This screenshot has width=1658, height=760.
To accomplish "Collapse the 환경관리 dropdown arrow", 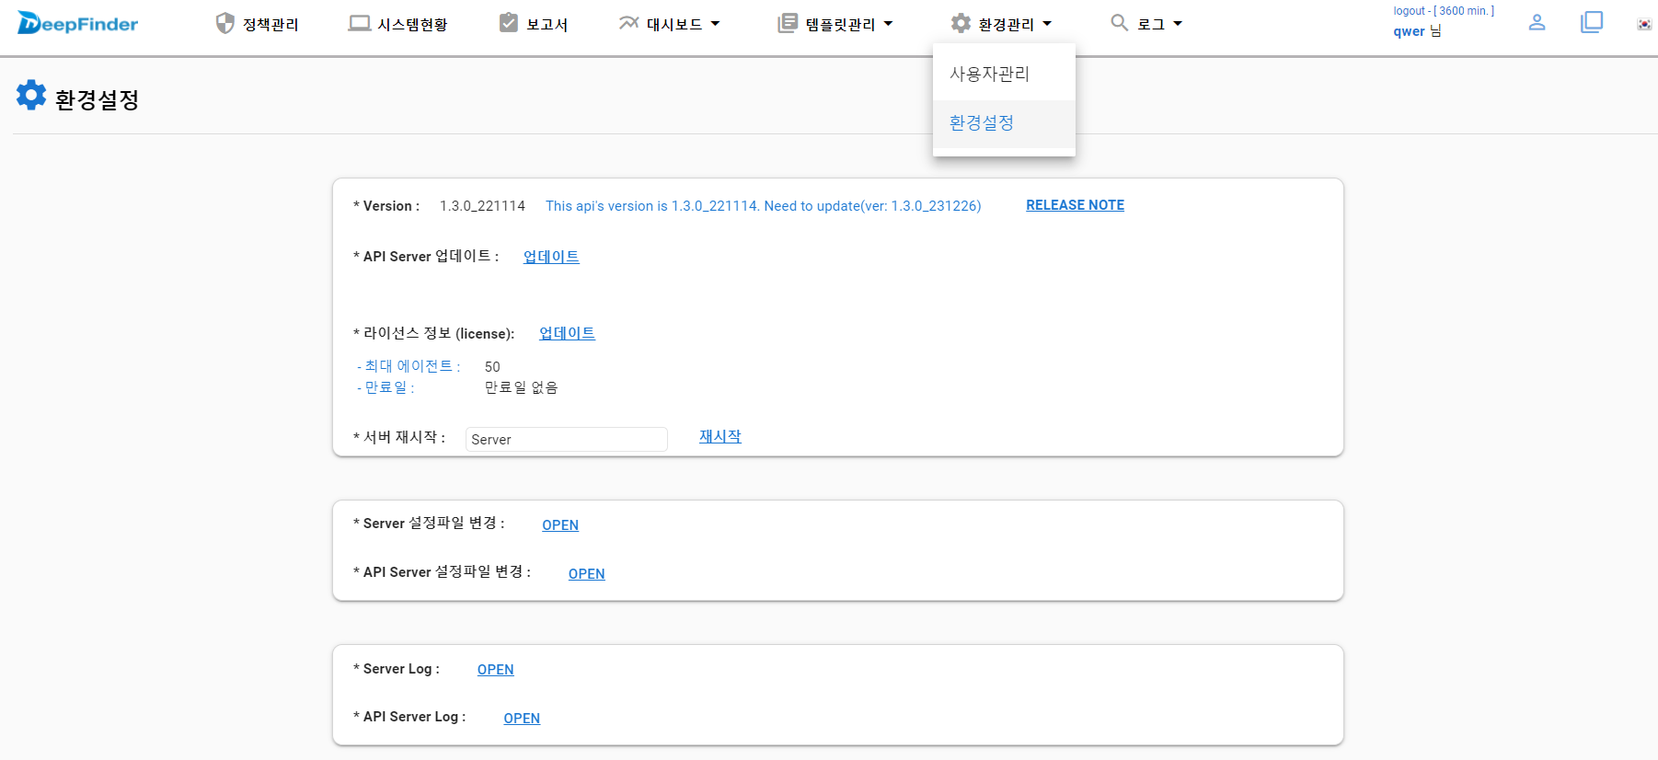I will (1047, 24).
